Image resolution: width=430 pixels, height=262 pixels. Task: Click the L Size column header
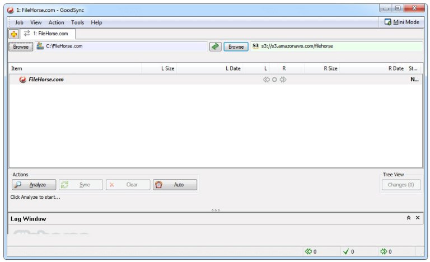click(159, 68)
